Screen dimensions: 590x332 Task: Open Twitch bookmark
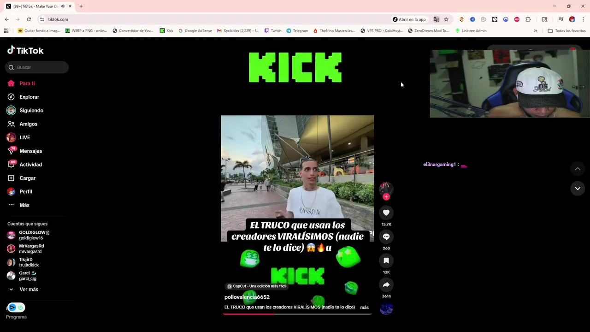pos(273,31)
